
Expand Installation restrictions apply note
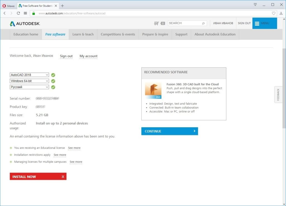(x=11, y=155)
